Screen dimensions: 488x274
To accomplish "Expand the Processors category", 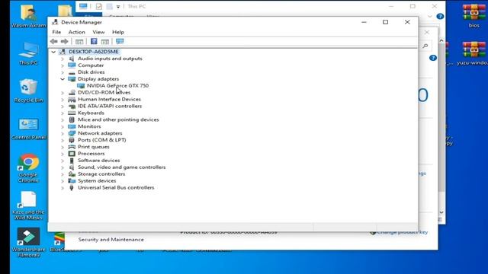I will coord(63,154).
